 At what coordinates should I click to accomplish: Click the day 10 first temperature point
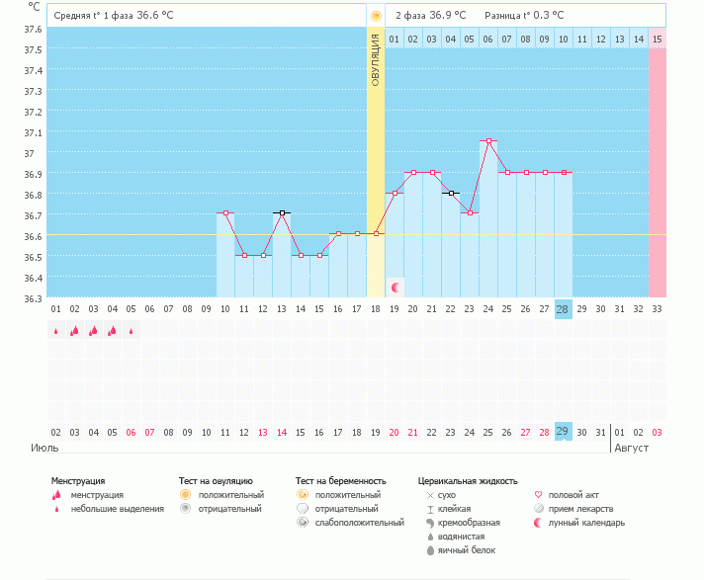pyautogui.click(x=225, y=212)
